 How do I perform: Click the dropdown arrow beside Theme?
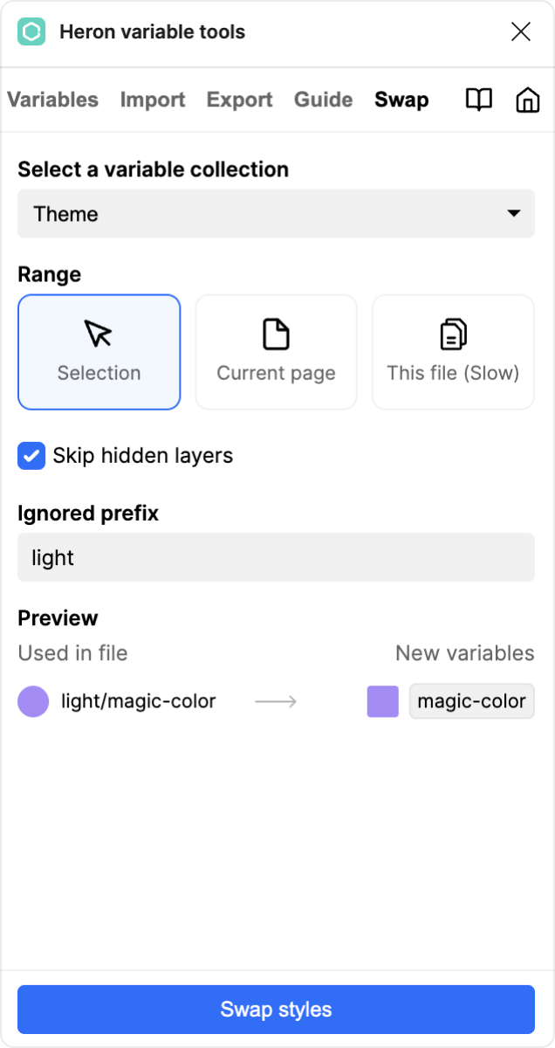(x=514, y=214)
